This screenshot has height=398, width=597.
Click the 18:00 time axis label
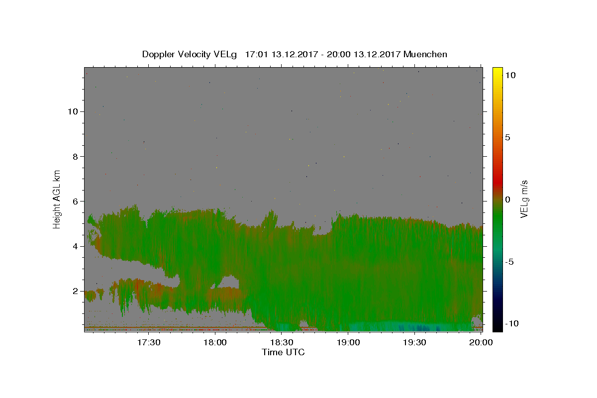pyautogui.click(x=215, y=342)
